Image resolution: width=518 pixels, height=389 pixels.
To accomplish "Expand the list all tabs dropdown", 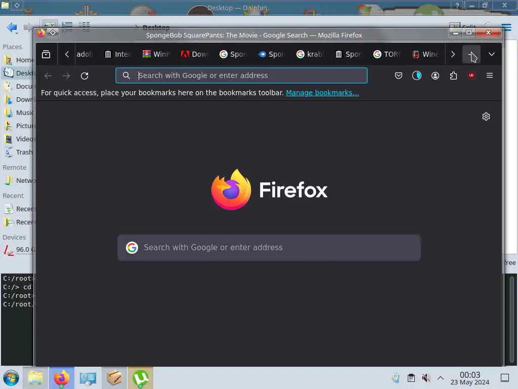I will pos(492,54).
